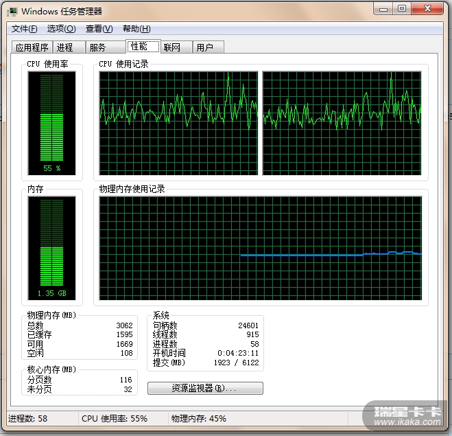452x436 pixels.
Task: Click the 空闲 value 108
Action: tap(127, 353)
